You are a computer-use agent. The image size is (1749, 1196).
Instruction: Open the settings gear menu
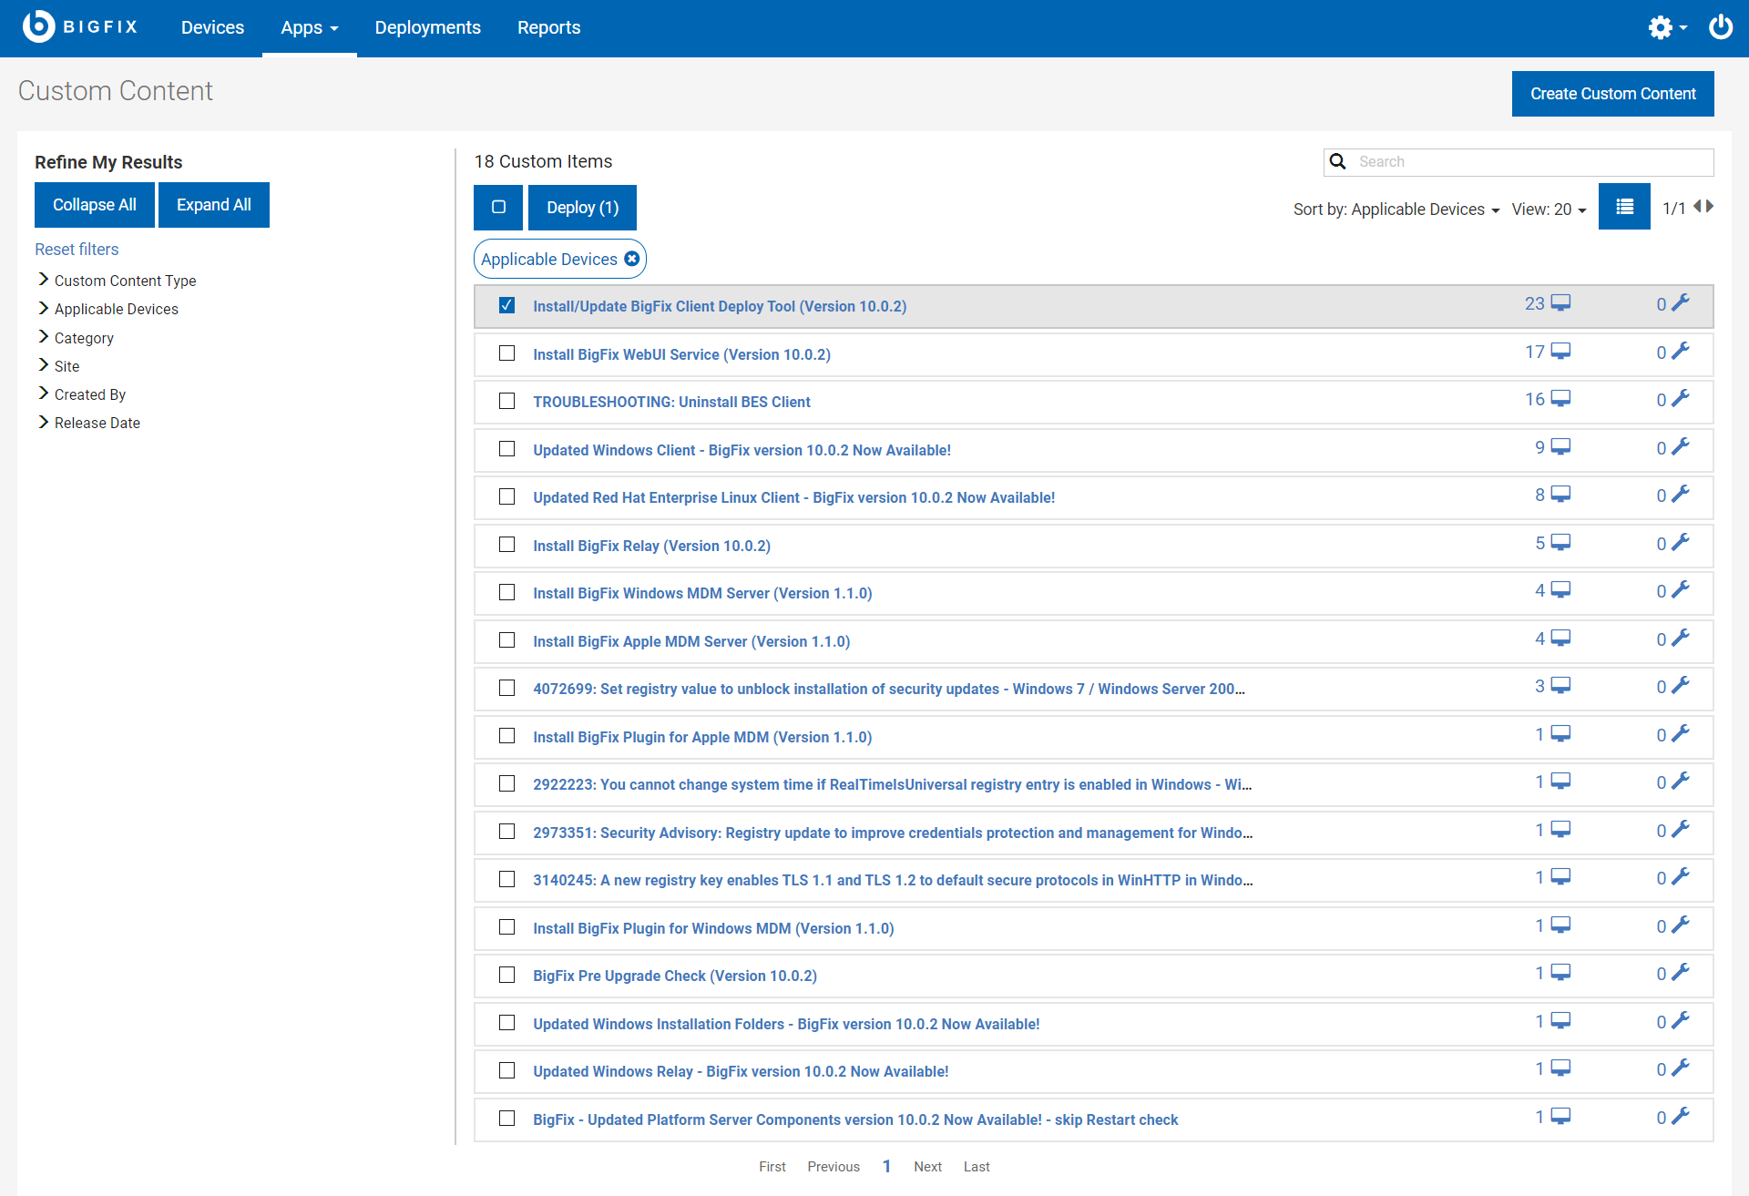tap(1661, 27)
